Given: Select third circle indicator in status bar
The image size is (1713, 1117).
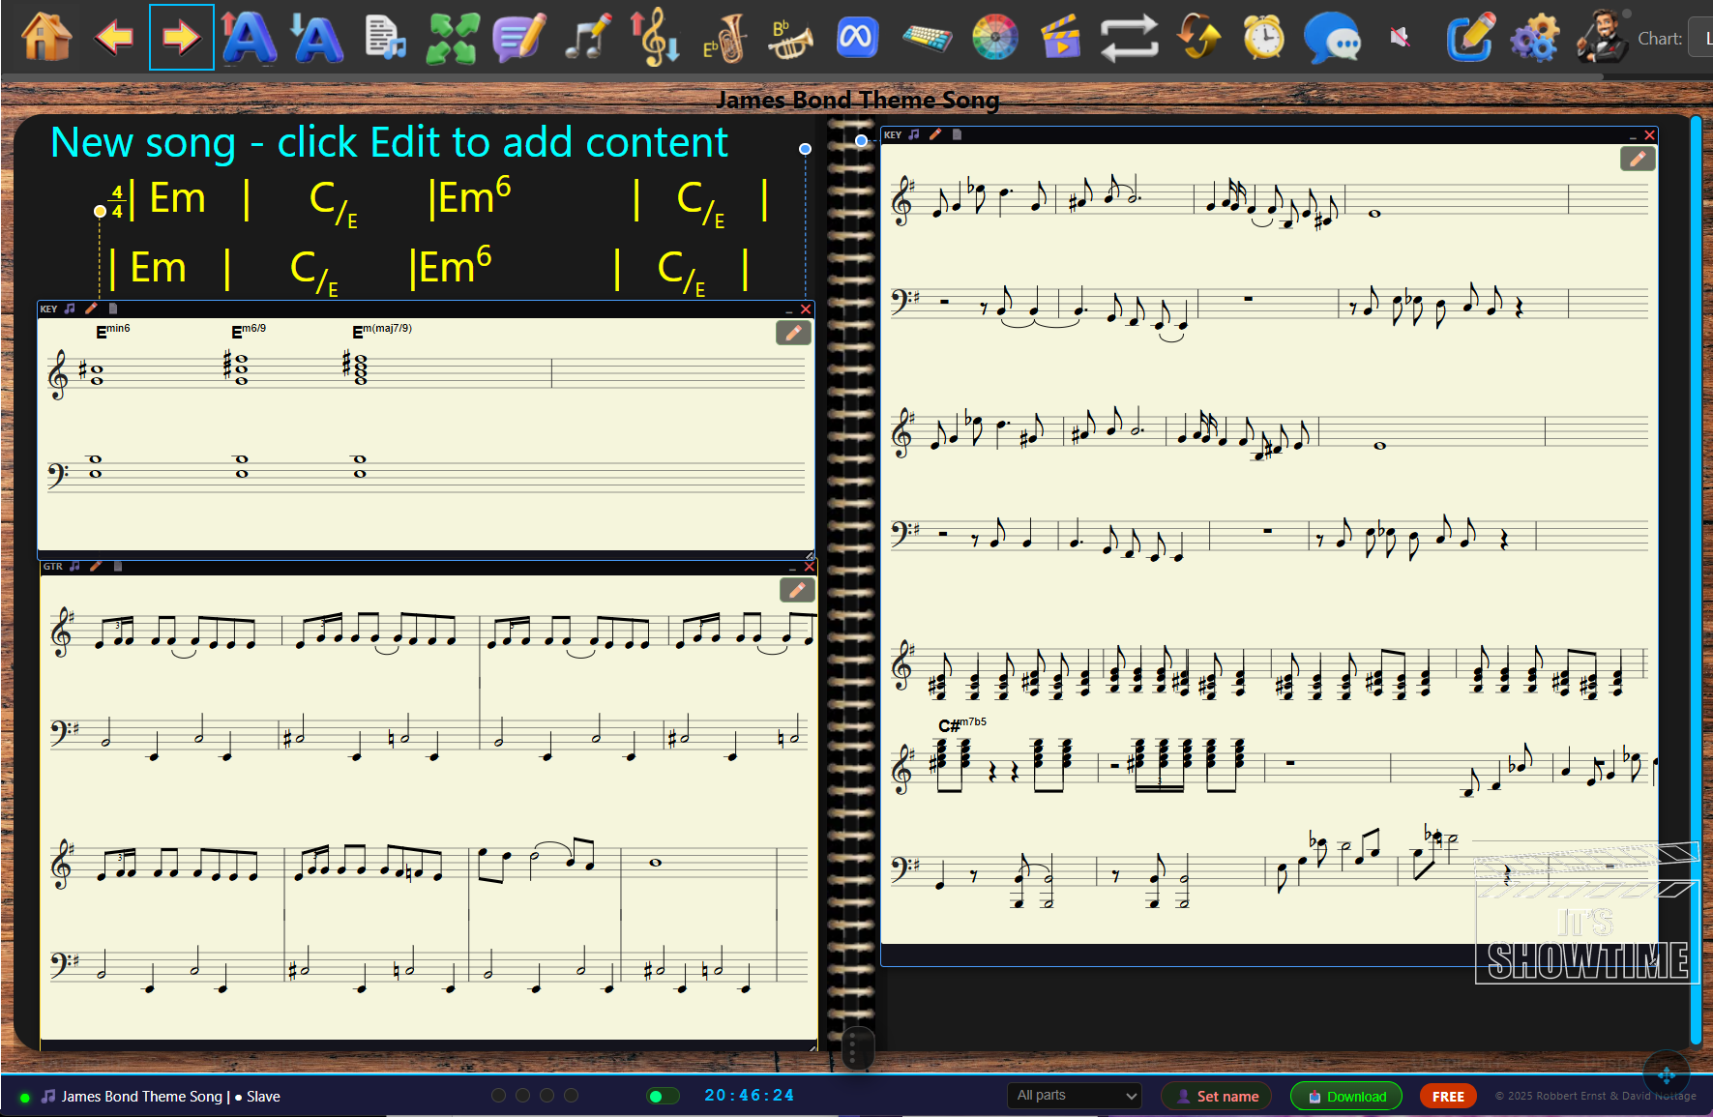Looking at the screenshot, I should click(x=547, y=1095).
